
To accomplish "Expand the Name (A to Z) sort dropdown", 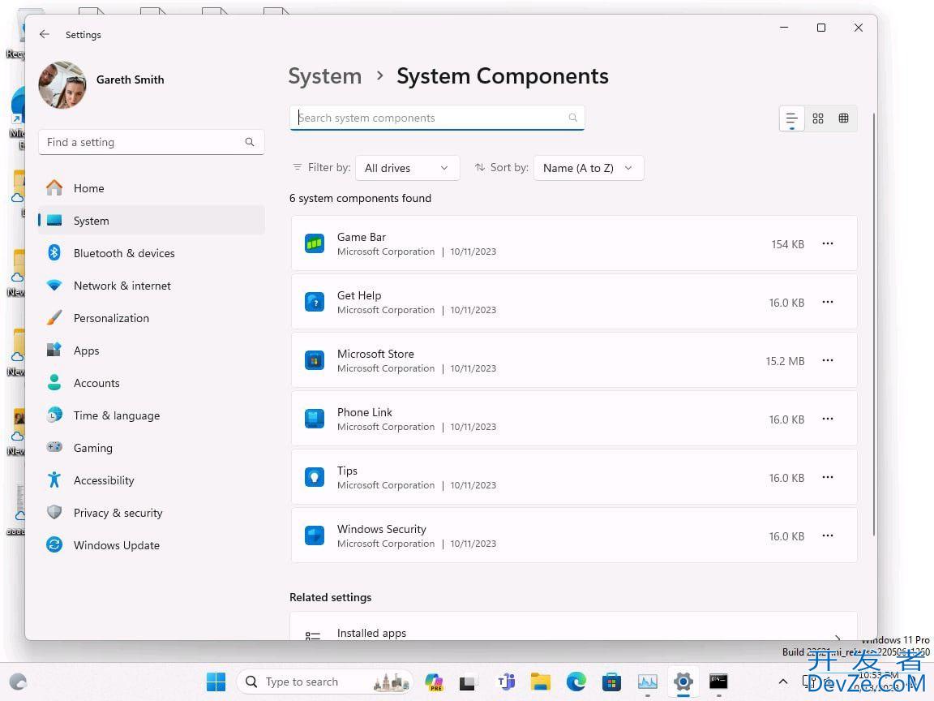I will [589, 168].
